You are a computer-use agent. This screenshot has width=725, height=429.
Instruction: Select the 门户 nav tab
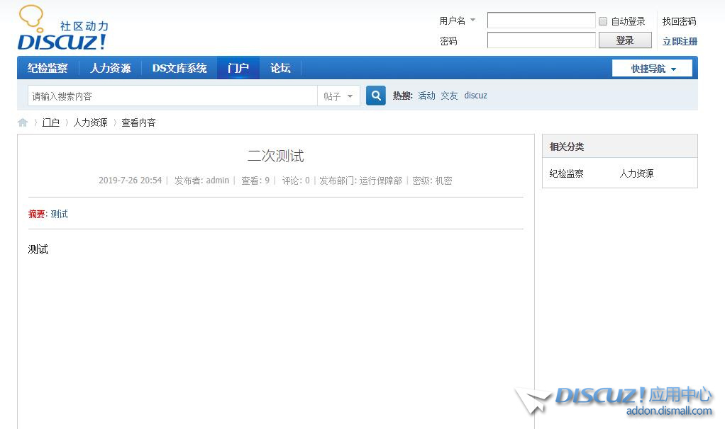point(238,68)
